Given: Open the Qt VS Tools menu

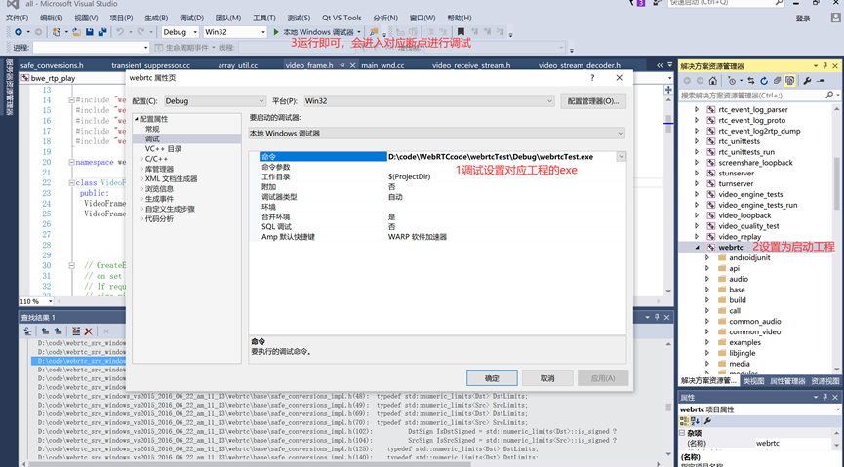Looking at the screenshot, I should [342, 18].
